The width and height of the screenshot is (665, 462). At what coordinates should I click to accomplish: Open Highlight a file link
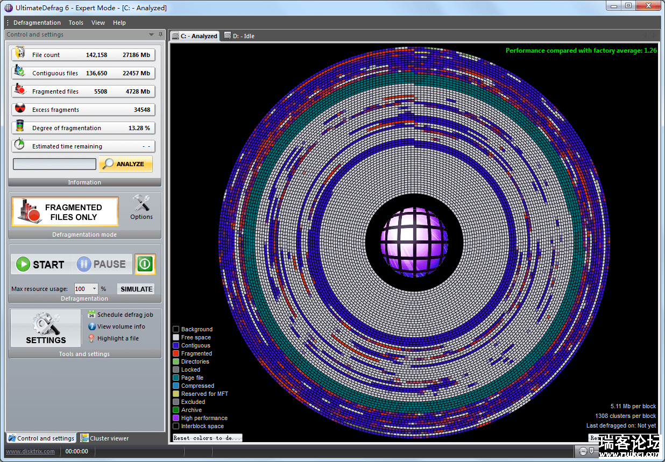tap(118, 338)
